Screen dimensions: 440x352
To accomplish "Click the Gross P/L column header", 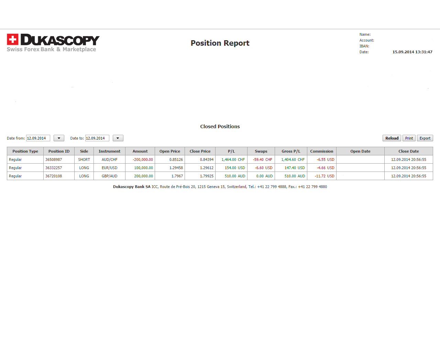I will point(291,151).
